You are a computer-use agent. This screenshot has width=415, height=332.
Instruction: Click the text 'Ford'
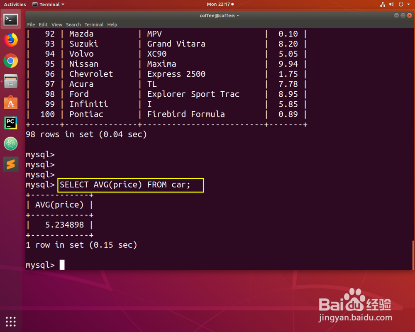coord(79,94)
